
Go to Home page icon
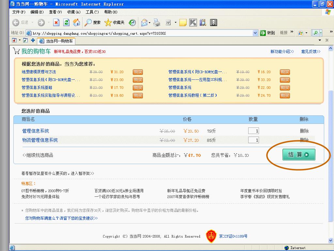[x=76, y=23]
